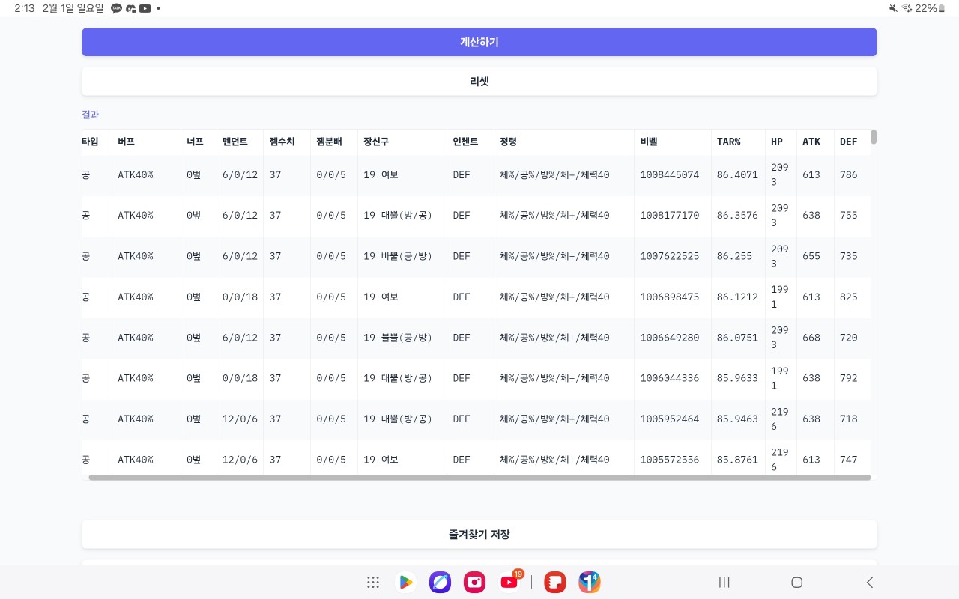Tap the KakaoTalk notification icon in status bar
The image size is (959, 599).
[116, 8]
